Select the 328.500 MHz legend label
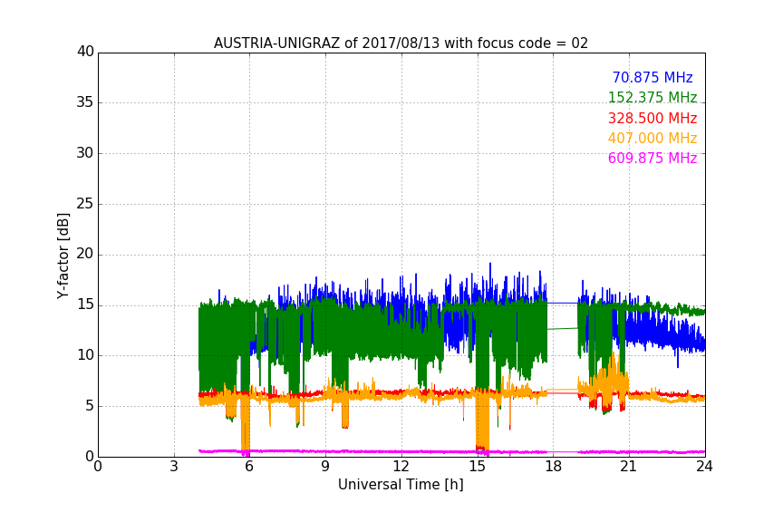 coord(652,119)
